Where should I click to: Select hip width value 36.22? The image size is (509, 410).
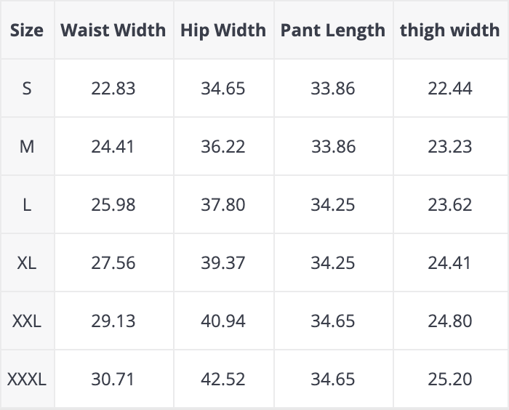pos(223,147)
